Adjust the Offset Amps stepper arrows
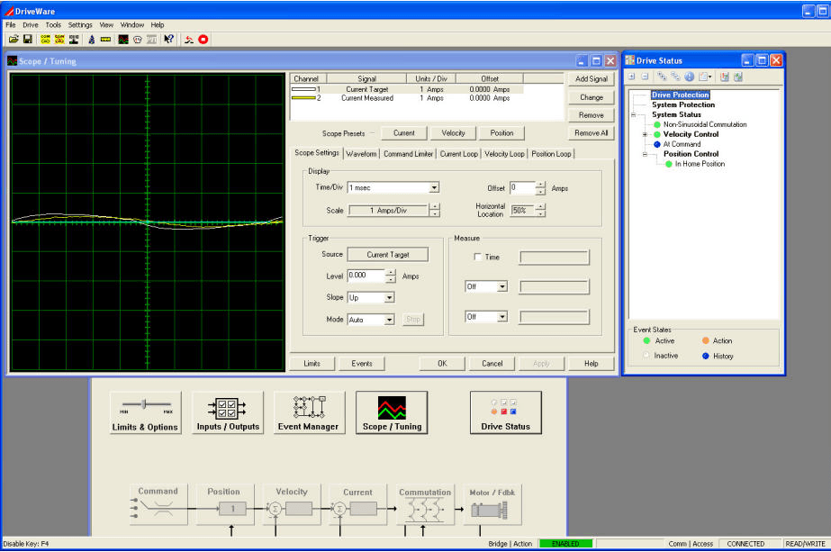This screenshot has width=831, height=552. coord(540,188)
